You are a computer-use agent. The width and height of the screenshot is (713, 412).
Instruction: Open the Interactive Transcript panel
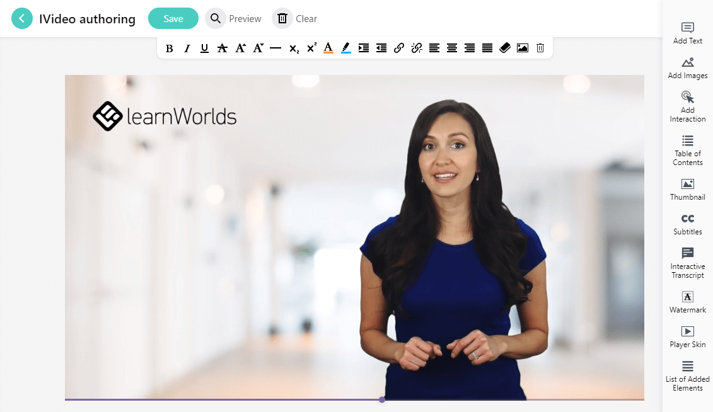click(687, 263)
